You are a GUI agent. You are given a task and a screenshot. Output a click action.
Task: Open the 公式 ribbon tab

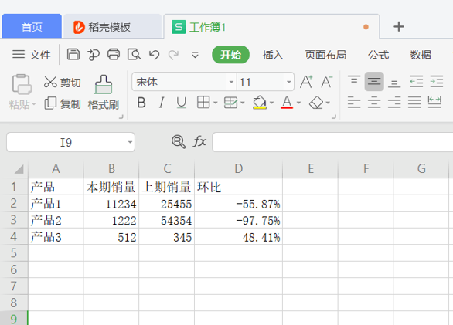pyautogui.click(x=378, y=55)
